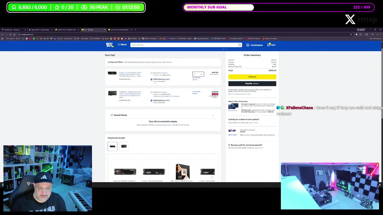
Task: Open the Crucial Pro memory product link
Action: 130,74
